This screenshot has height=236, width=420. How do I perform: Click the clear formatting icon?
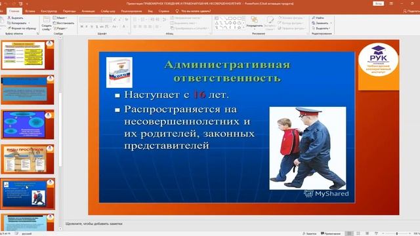(x=127, y=20)
